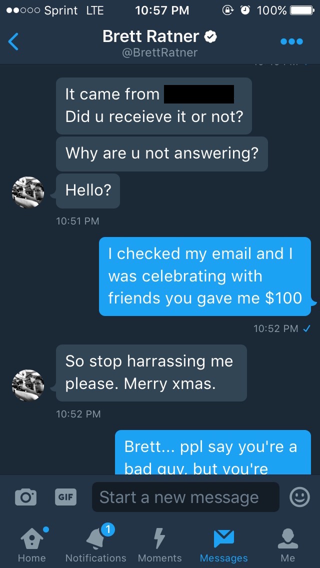Tap the 'It came from' message bubble
320x568 pixels.
click(x=153, y=105)
